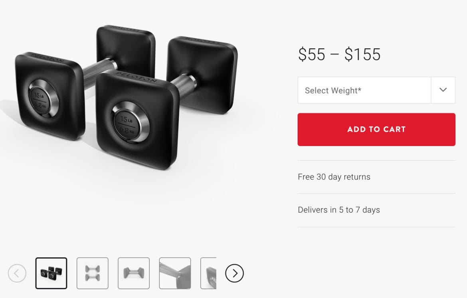
Task: Click the Delivers in 5 to 7 days text
Action: click(x=338, y=210)
